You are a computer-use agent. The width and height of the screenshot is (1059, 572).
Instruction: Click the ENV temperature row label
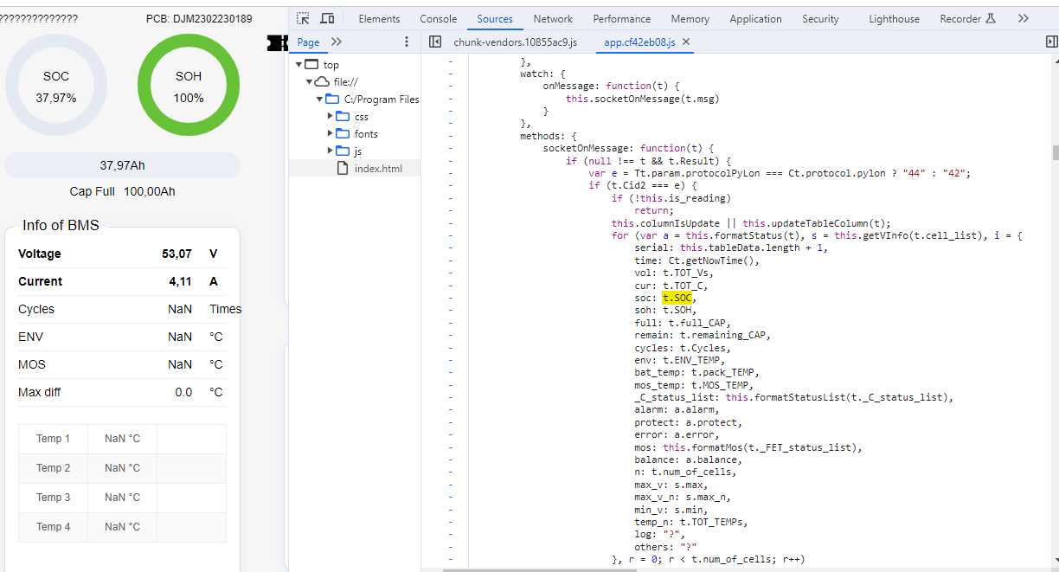[30, 337]
